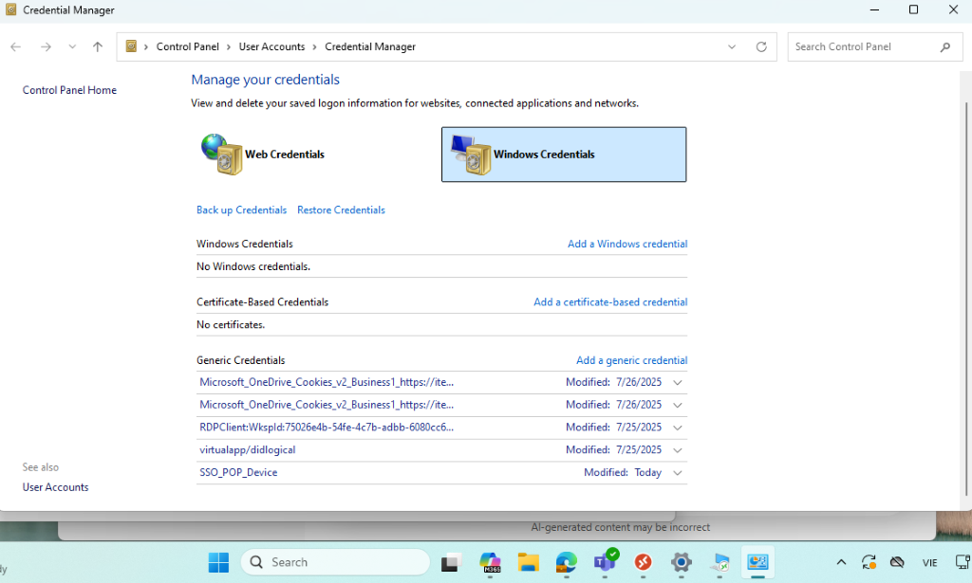The height and width of the screenshot is (583, 972).
Task: Expand the second Microsoft_OneDrive_Cookies credential chevron
Action: tap(678, 406)
